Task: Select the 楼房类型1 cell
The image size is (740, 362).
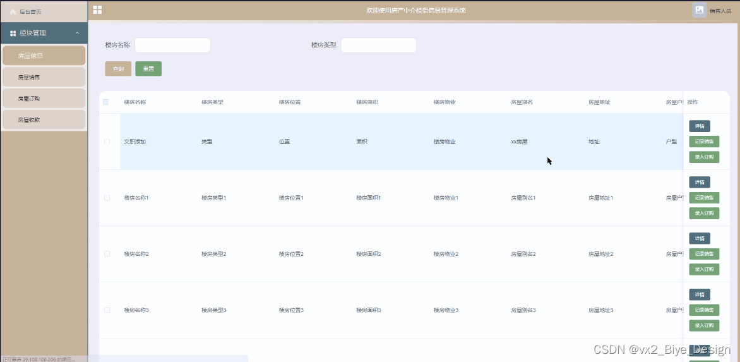Action: pos(214,198)
